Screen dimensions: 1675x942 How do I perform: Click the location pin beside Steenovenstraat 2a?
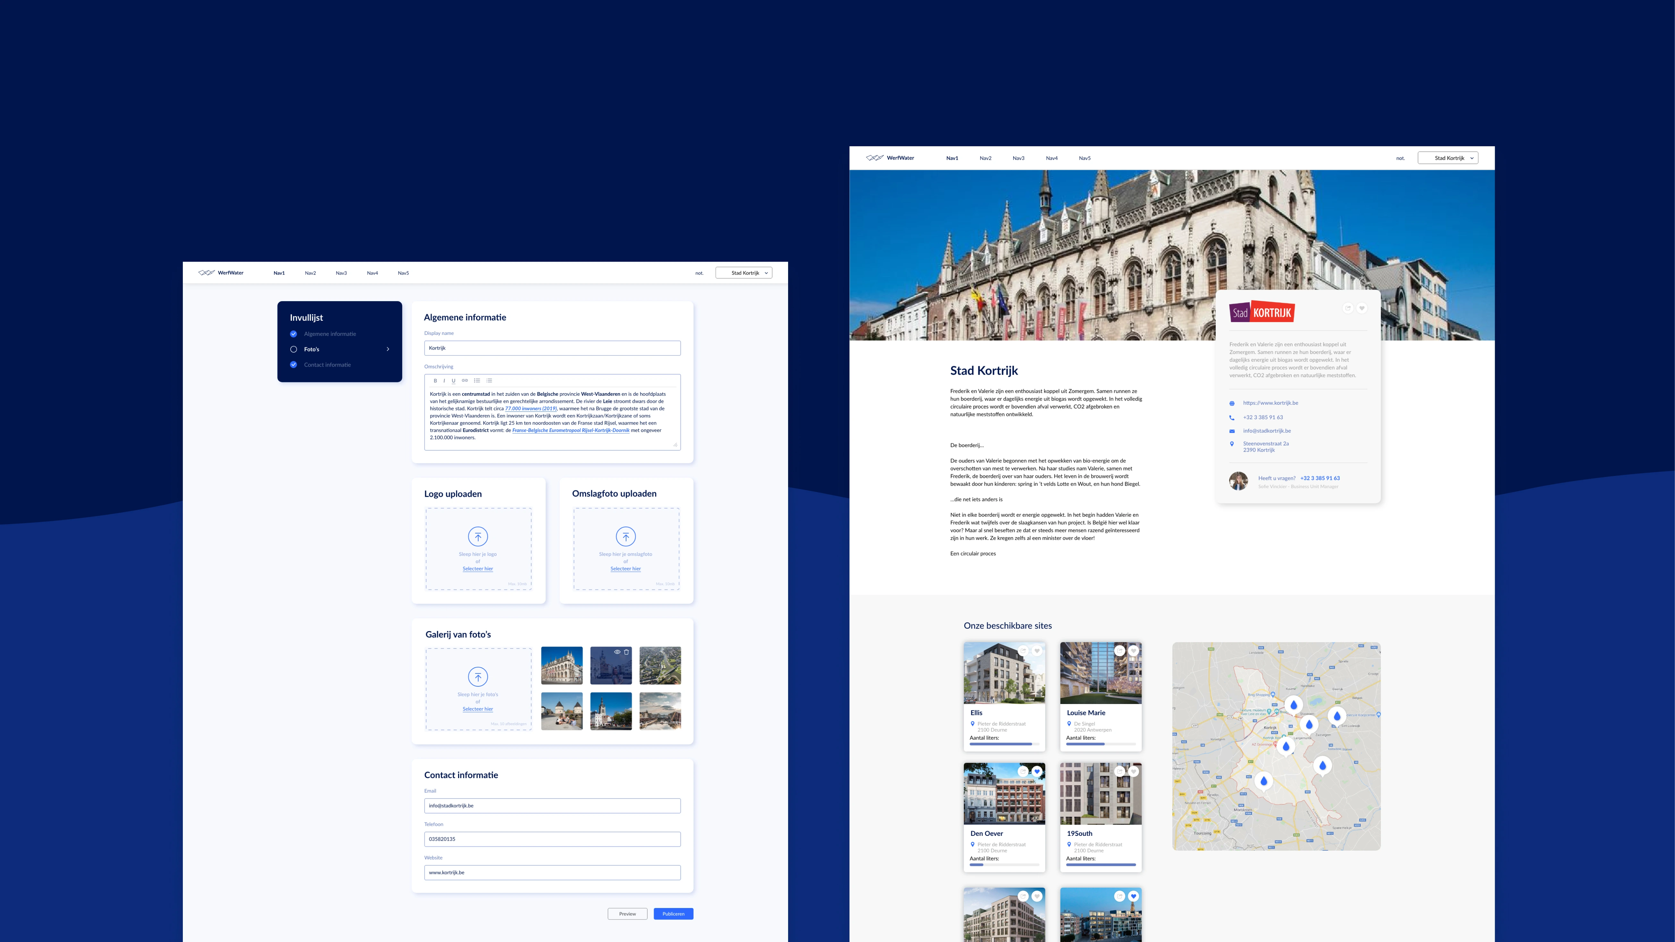(x=1231, y=444)
